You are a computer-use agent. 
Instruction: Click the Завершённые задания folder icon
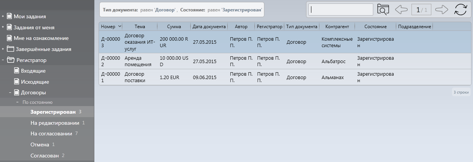[10, 49]
